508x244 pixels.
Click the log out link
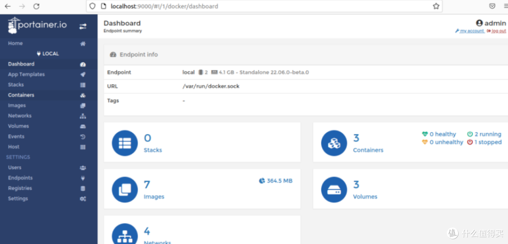[x=498, y=31]
